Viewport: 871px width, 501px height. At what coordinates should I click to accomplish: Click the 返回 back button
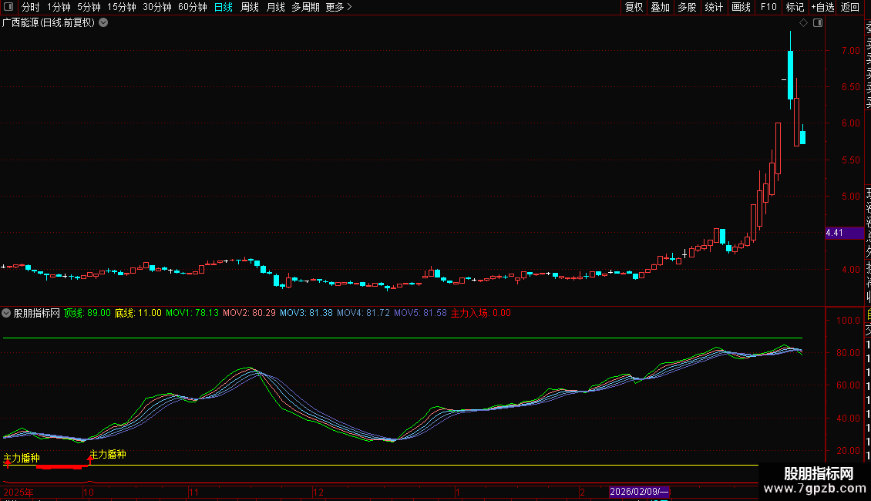pyautogui.click(x=850, y=7)
